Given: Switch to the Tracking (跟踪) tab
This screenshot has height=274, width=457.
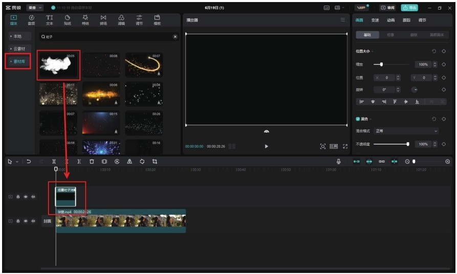Looking at the screenshot, I should point(406,20).
